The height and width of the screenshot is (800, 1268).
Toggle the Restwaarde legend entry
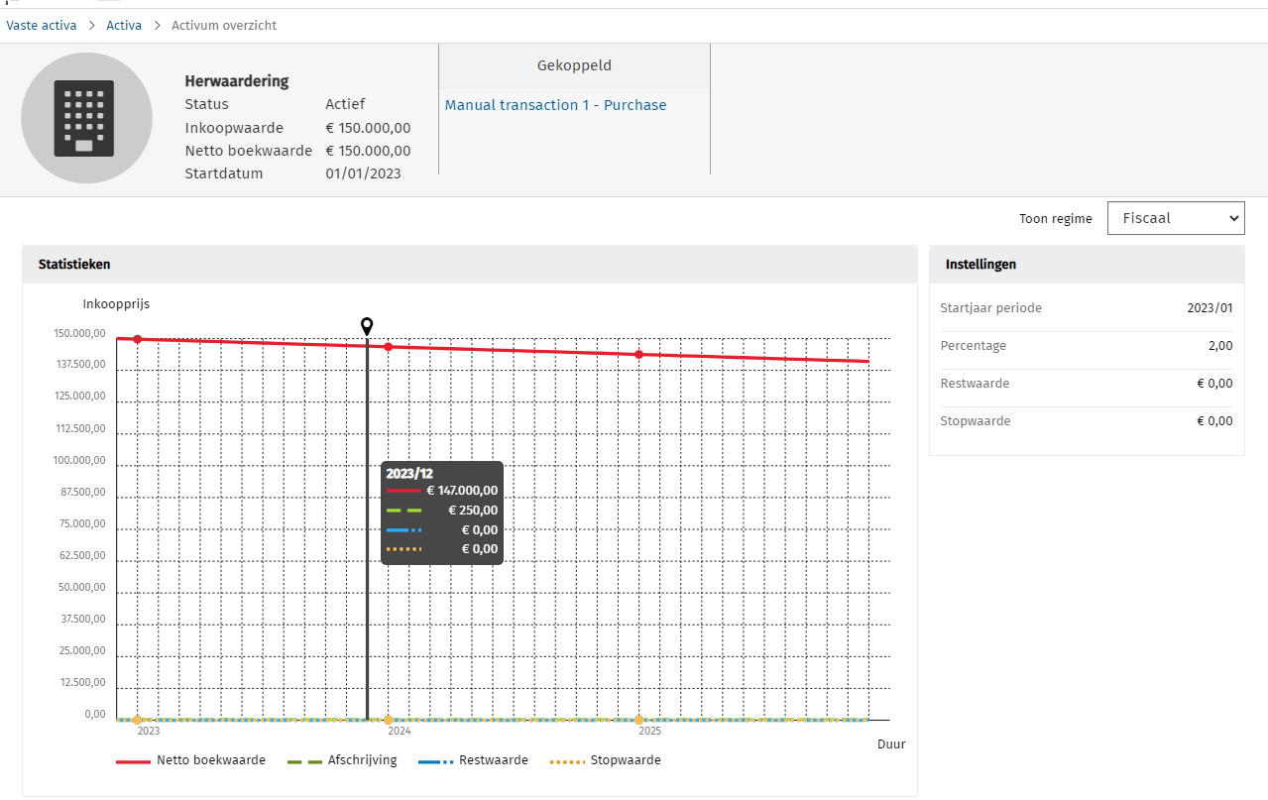[473, 760]
